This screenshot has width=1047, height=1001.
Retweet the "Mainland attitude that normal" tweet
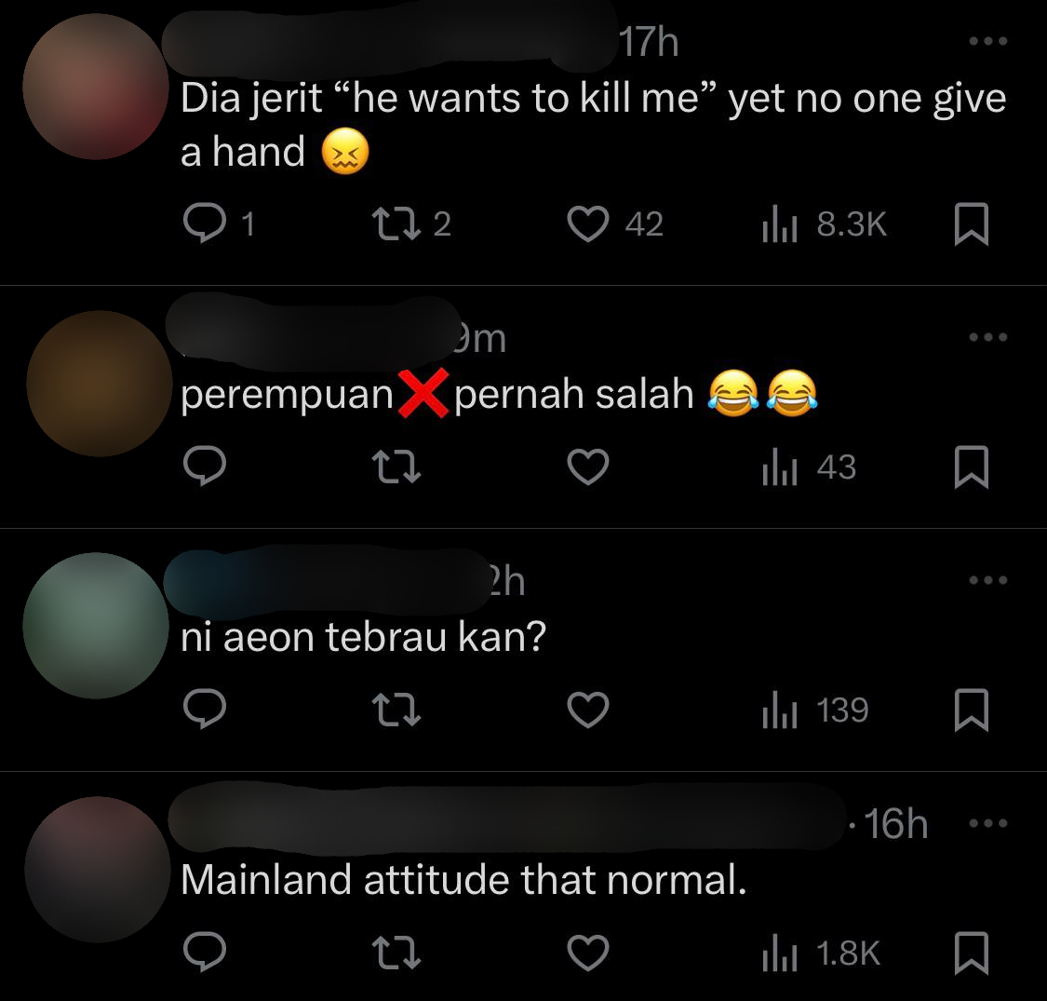point(396,953)
